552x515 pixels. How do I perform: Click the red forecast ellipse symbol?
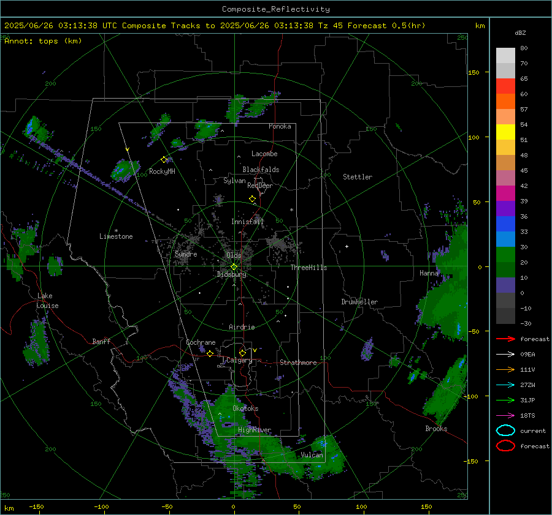click(x=505, y=446)
